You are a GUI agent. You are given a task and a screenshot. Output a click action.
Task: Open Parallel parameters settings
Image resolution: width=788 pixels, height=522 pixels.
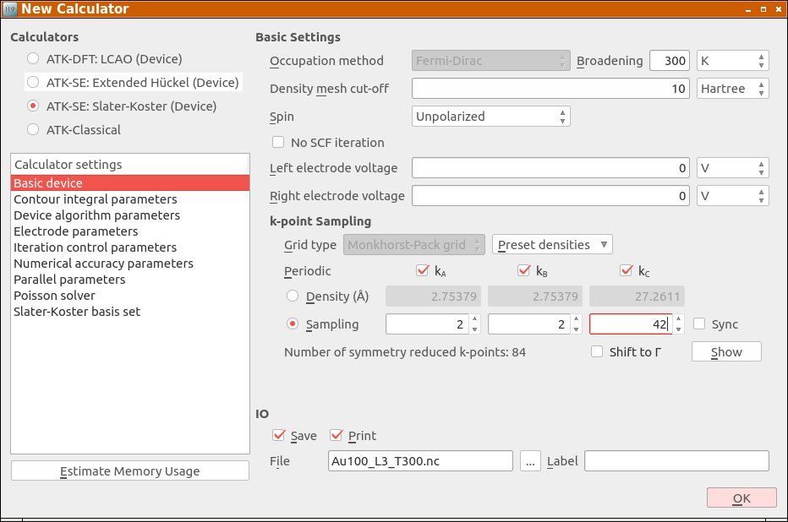[x=130, y=280]
